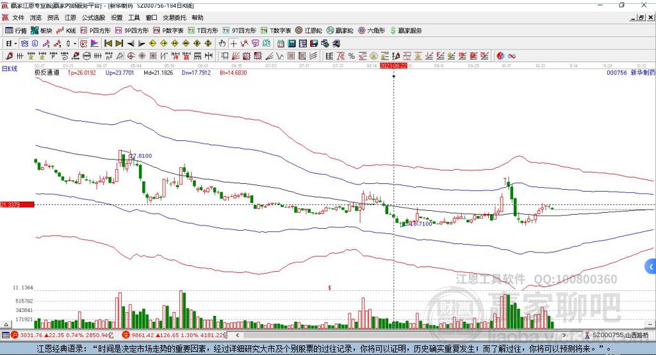Click the blue infinity loop icon
656x355 pixels.
pos(512,56)
